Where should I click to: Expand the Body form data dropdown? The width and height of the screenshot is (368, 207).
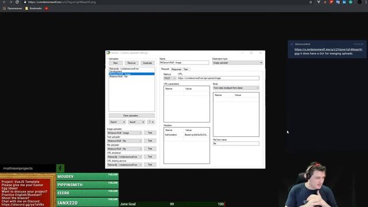[x=236, y=88]
